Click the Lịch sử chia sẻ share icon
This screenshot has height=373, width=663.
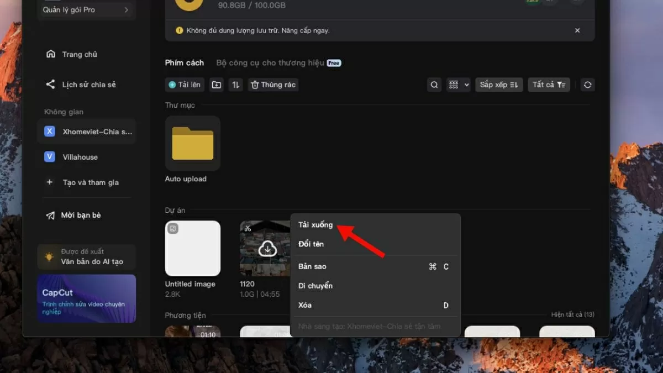tap(50, 84)
